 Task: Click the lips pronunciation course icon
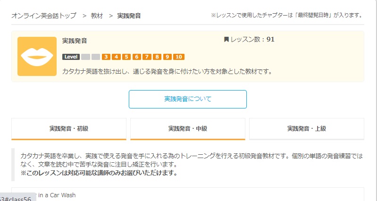tap(37, 56)
